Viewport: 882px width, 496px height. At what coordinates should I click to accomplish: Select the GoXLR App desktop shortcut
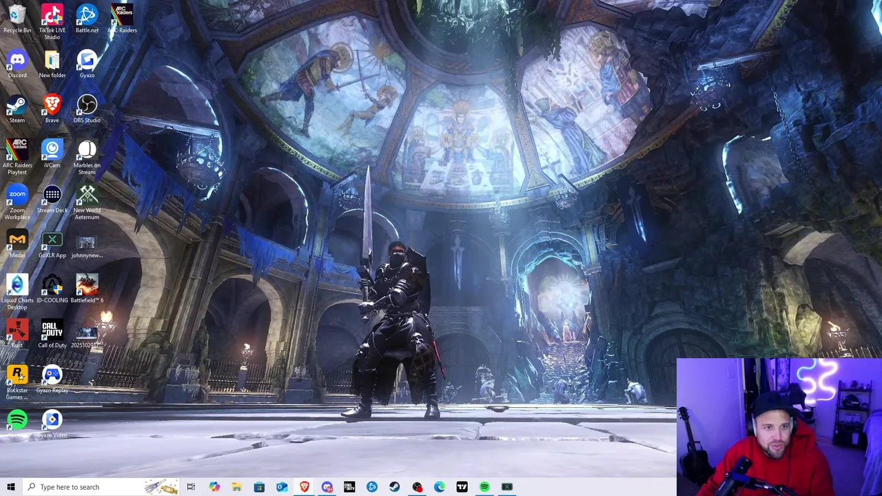coord(52,243)
